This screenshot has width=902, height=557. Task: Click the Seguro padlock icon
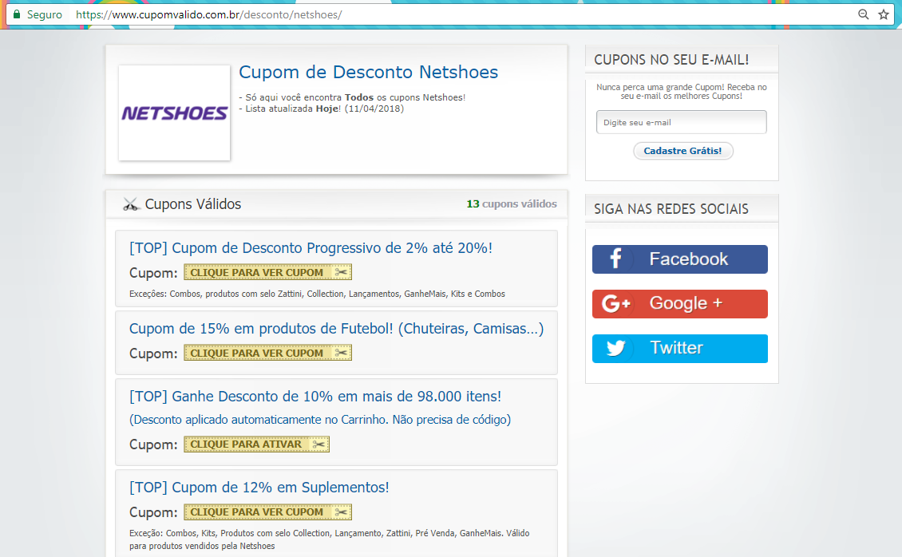click(x=18, y=14)
